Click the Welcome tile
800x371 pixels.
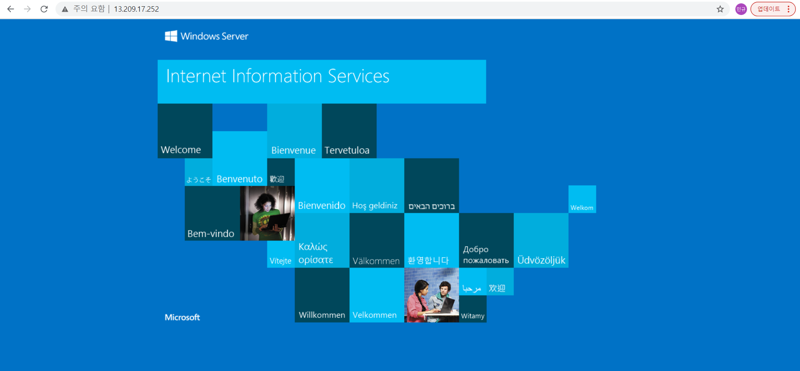[x=185, y=131]
